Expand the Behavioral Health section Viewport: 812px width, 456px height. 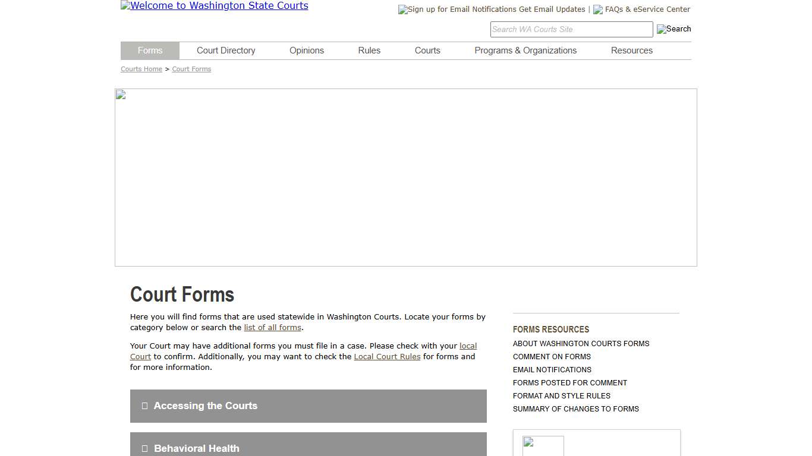point(196,448)
